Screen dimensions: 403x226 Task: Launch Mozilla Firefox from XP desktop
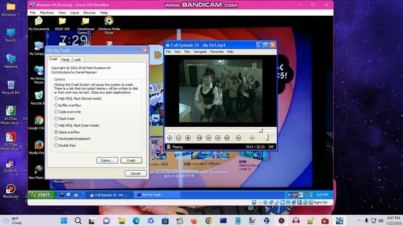click(x=38, y=148)
